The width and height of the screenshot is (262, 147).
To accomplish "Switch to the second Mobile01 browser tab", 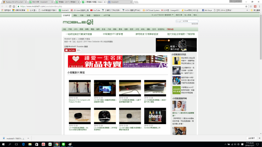I will [41, 2].
